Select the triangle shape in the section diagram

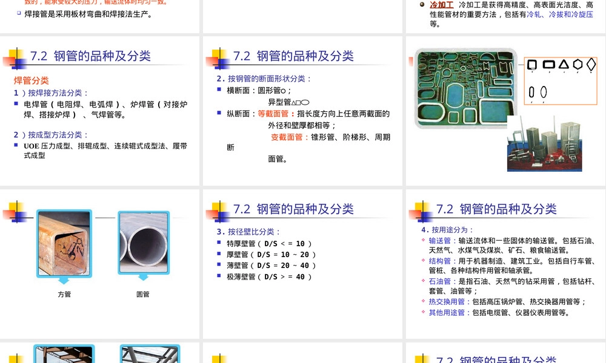pos(564,64)
